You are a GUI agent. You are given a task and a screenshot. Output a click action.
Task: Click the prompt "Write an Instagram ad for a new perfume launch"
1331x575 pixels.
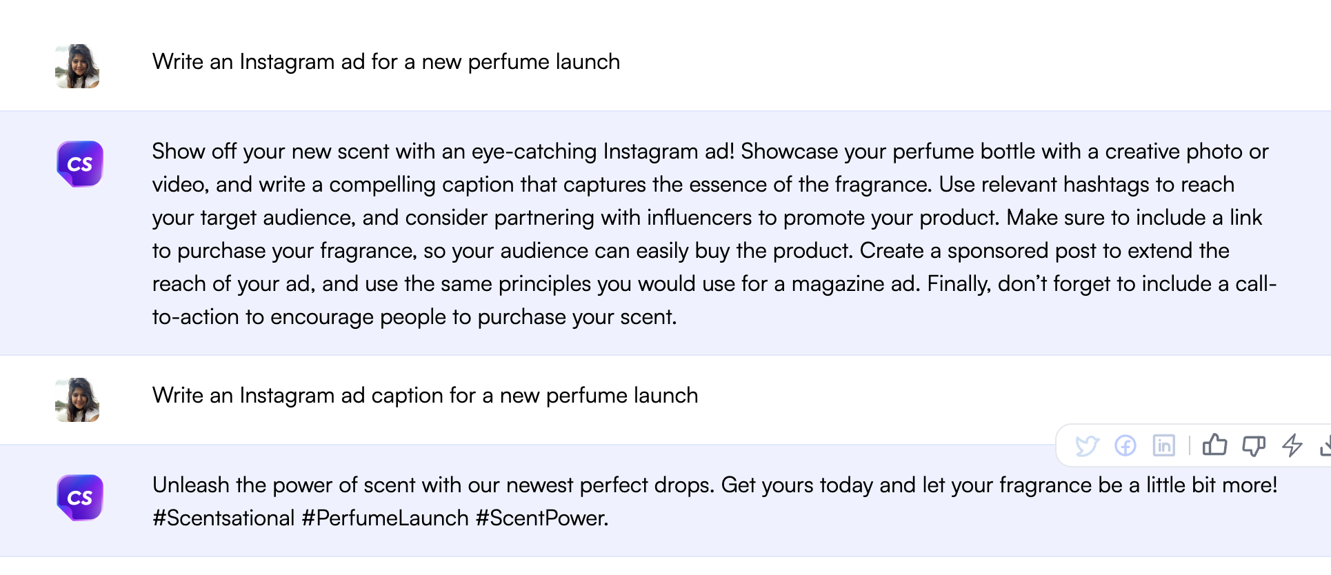click(x=386, y=62)
